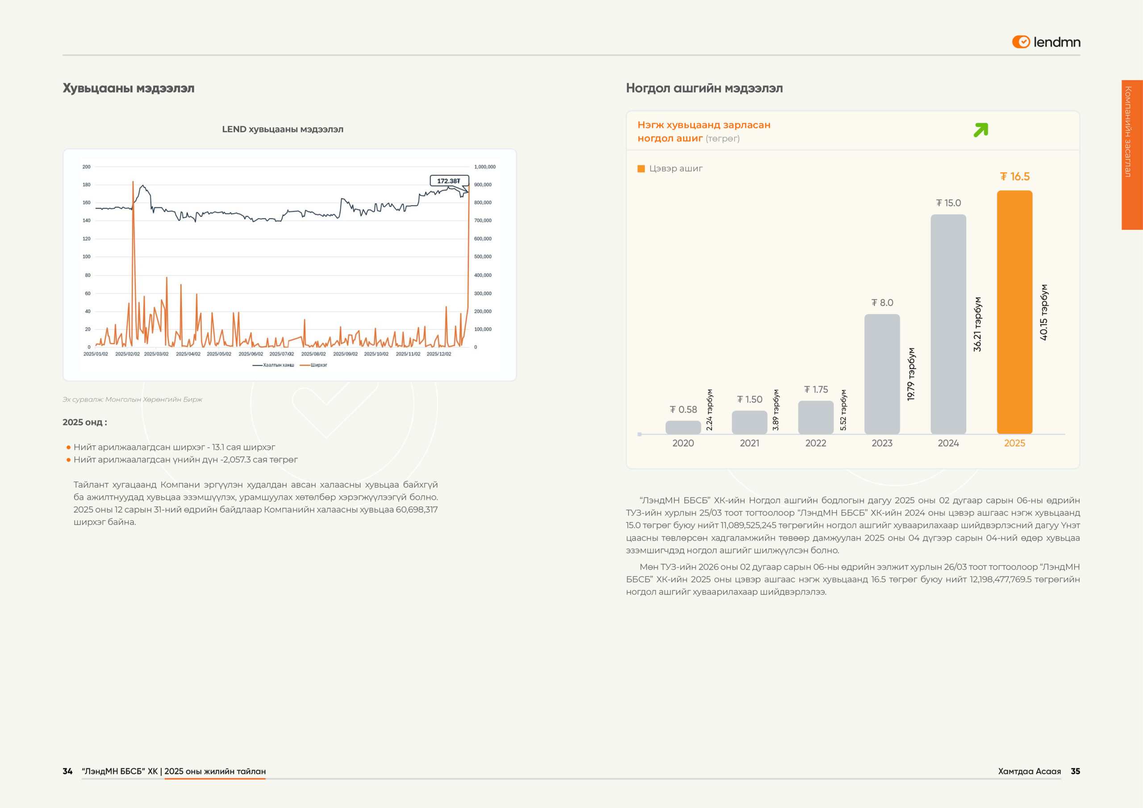Click the Хувьцааны мэдээлэл heading
The height and width of the screenshot is (808, 1143).
pyautogui.click(x=129, y=88)
